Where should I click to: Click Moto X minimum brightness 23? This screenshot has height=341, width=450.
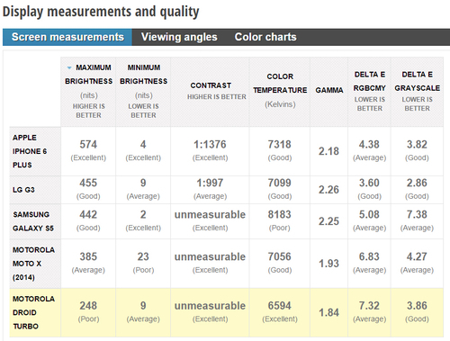(x=143, y=256)
